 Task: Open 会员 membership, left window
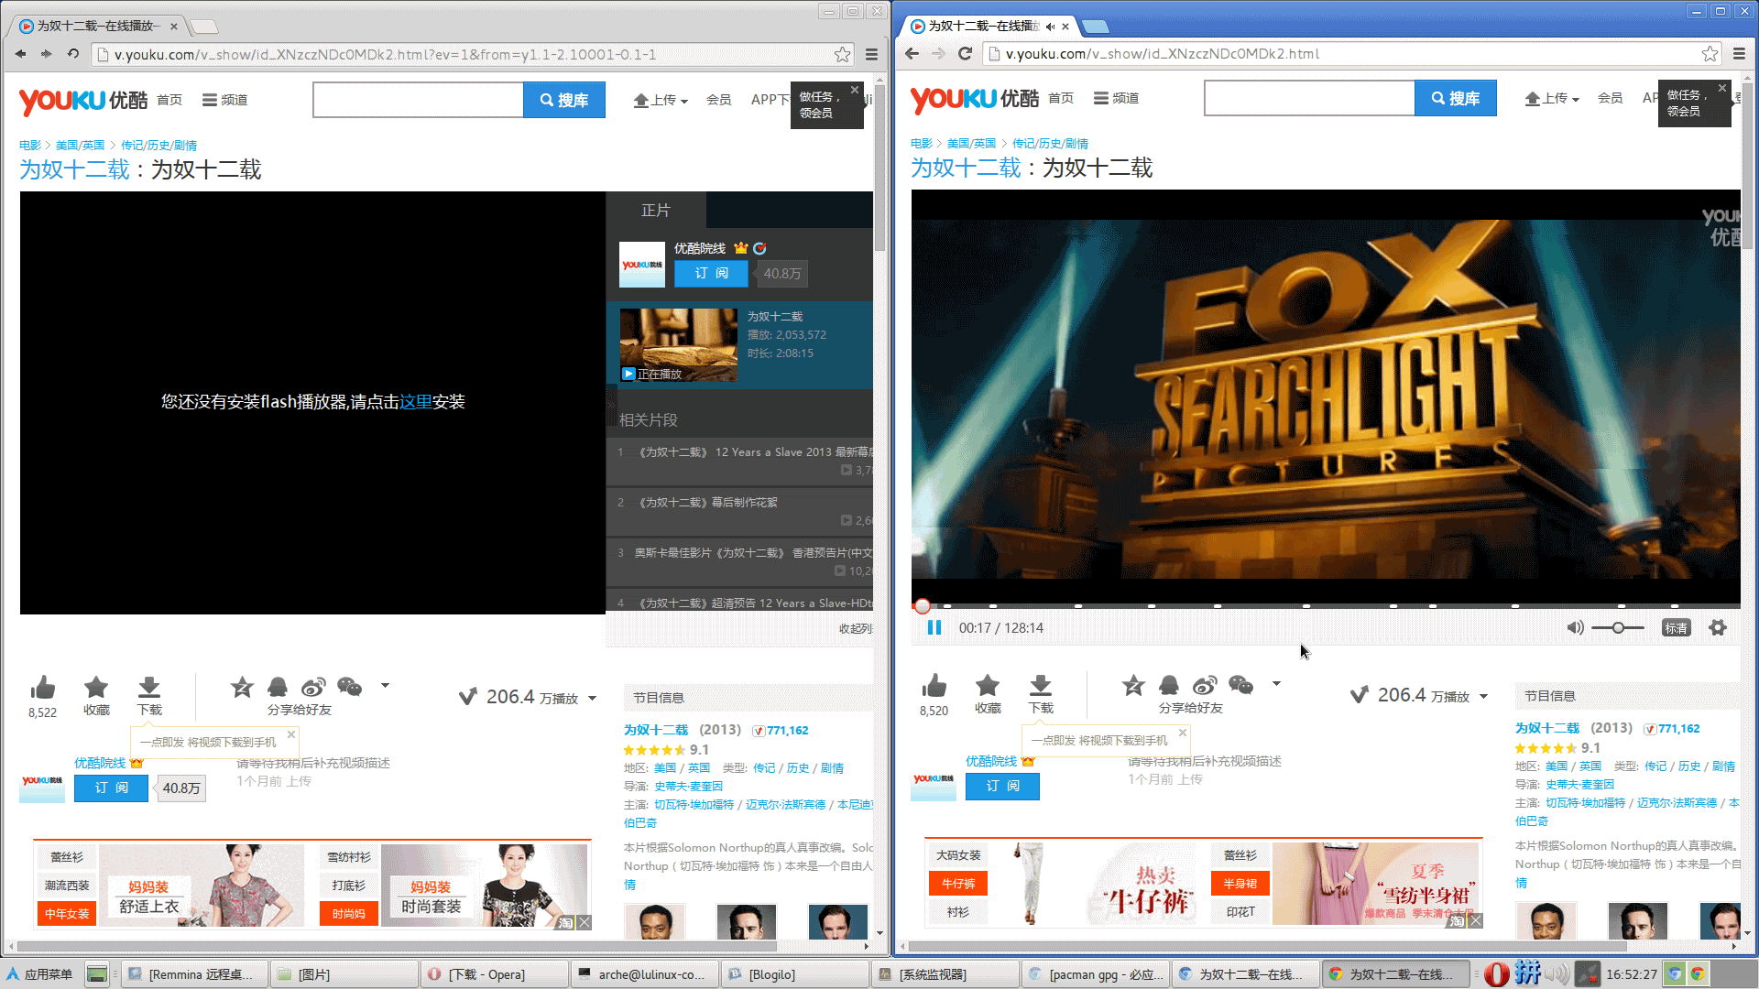pos(719,100)
